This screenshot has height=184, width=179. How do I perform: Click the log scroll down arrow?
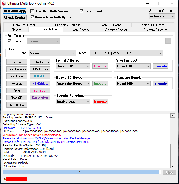coord(173,166)
